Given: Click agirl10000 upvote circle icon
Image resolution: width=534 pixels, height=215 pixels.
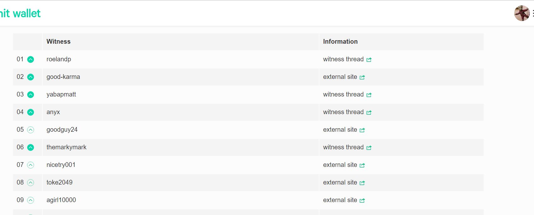Looking at the screenshot, I should [x=31, y=200].
